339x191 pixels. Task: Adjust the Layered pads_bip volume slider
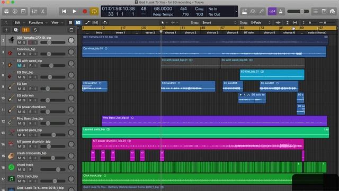[53, 135]
